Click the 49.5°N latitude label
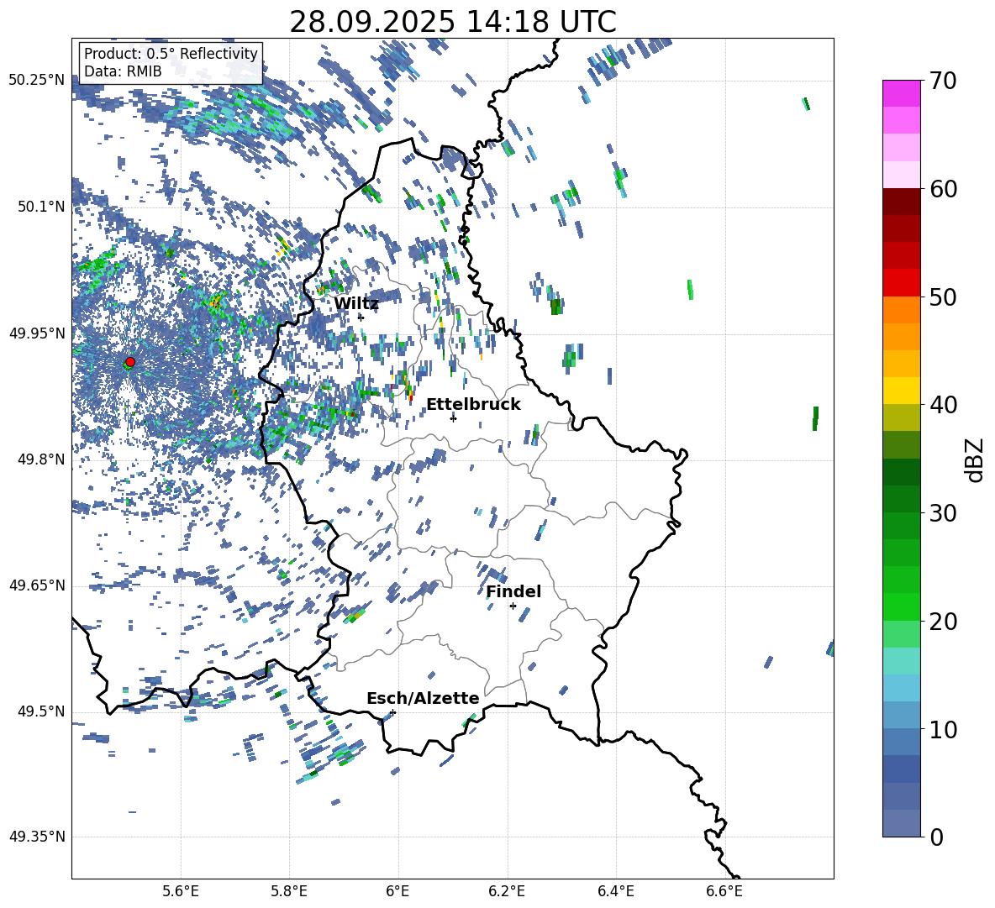The height and width of the screenshot is (908, 995). pyautogui.click(x=42, y=711)
